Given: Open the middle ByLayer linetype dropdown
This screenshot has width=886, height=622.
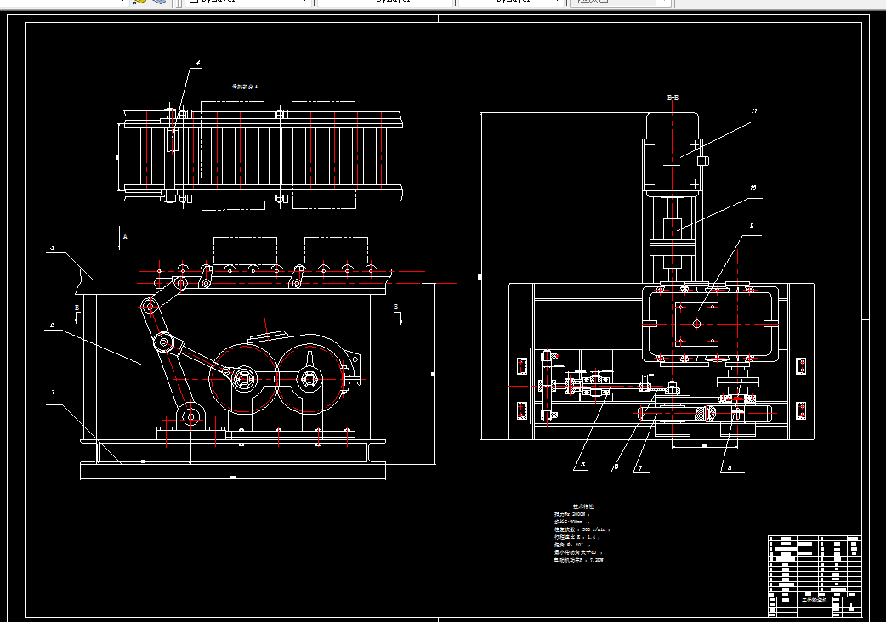Looking at the screenshot, I should 385,2.
